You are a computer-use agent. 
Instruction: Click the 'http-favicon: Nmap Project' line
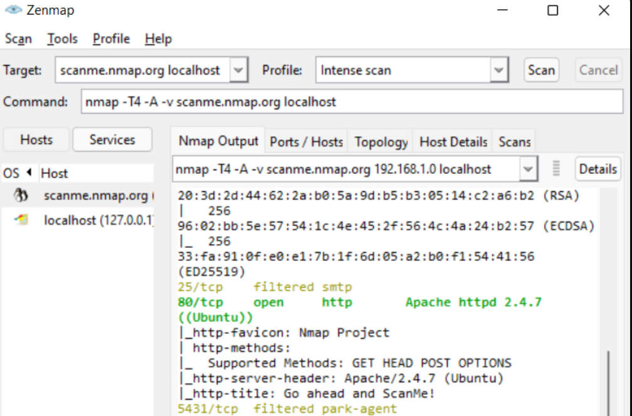(x=284, y=333)
